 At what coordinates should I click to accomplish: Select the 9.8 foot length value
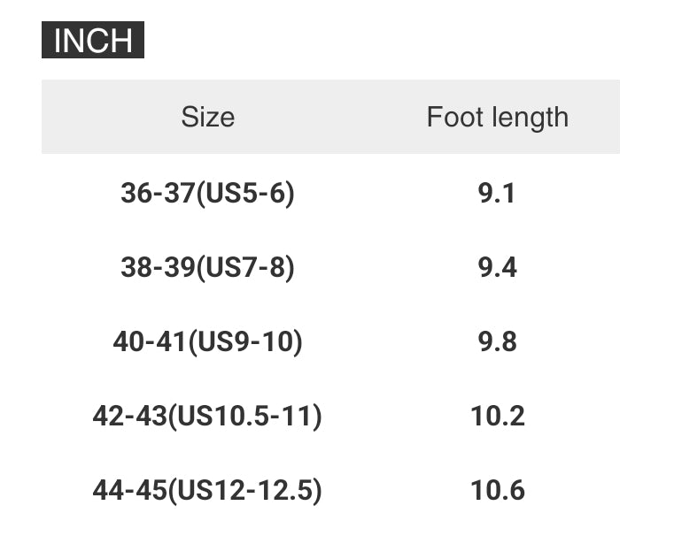point(497,341)
